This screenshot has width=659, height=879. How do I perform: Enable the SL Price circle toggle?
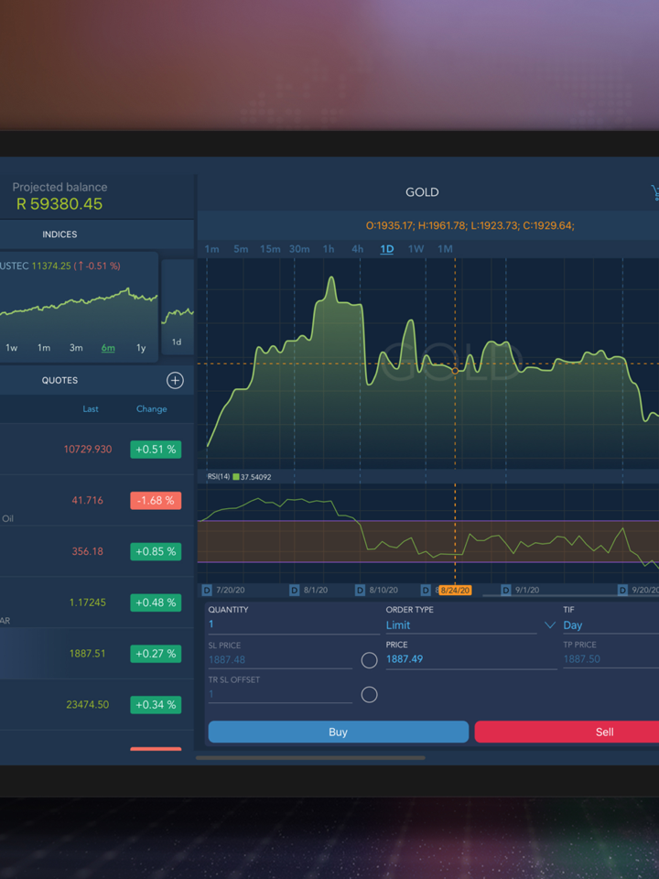point(369,660)
